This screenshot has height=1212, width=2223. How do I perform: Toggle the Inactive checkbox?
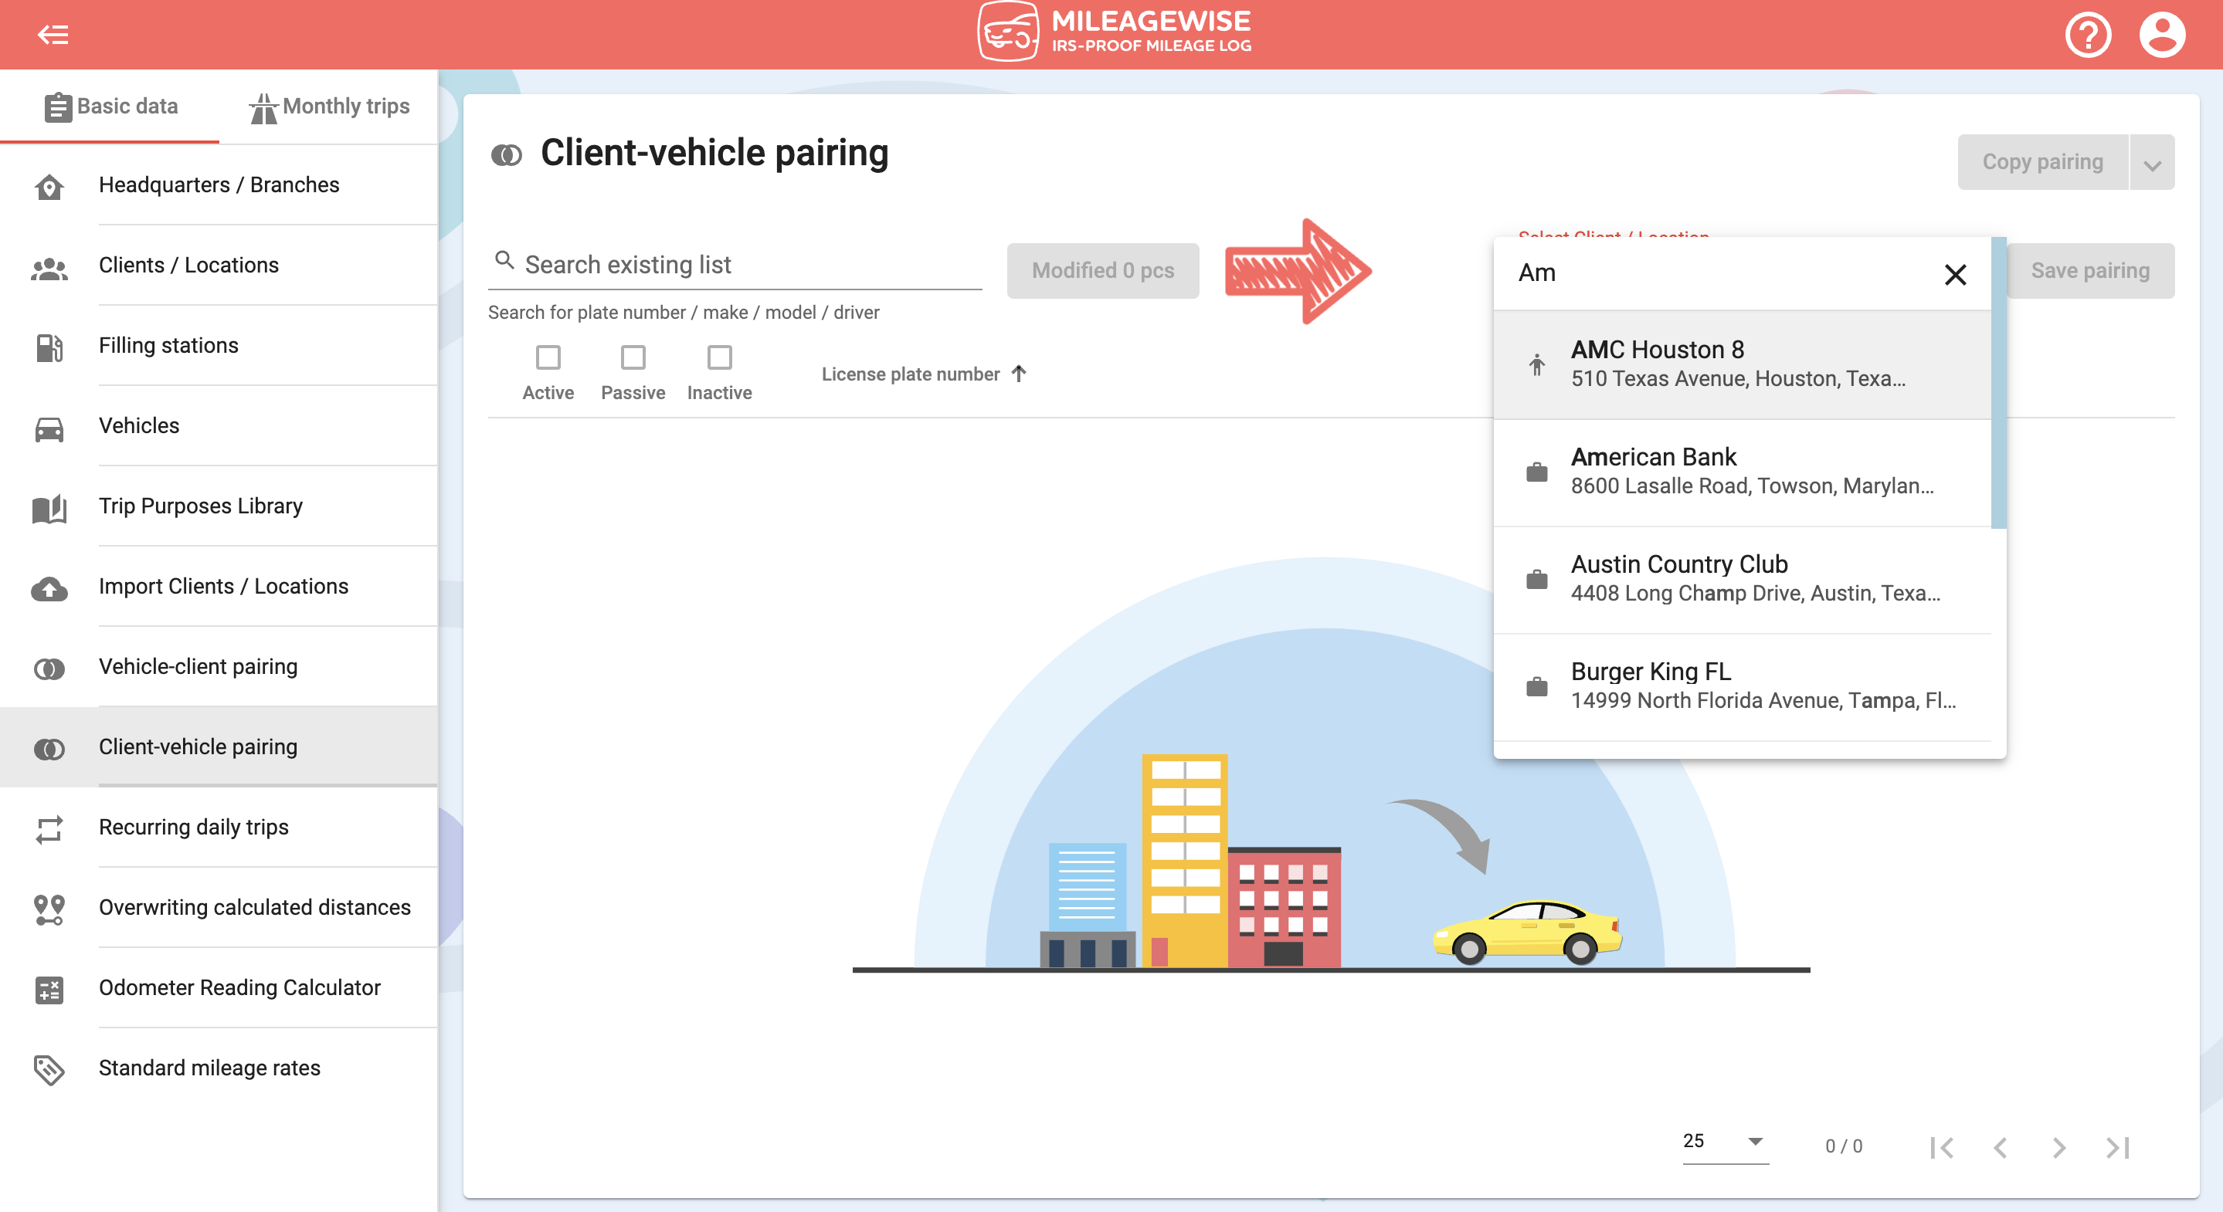click(719, 357)
